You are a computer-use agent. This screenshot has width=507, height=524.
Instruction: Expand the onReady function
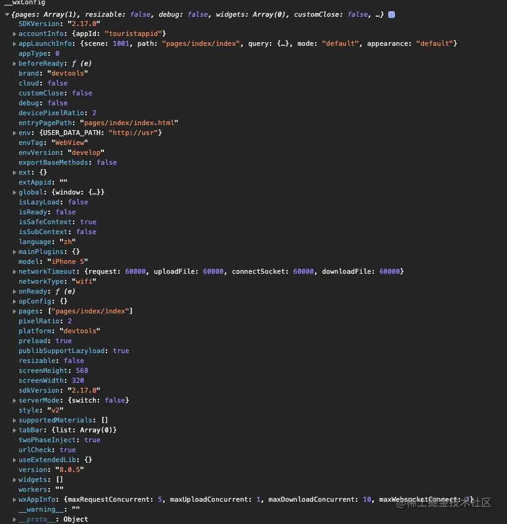14,291
